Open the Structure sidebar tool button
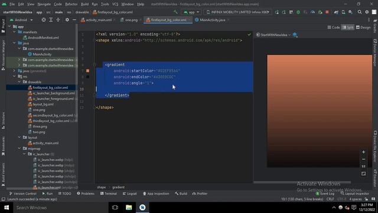378x213 pixels. 3,120
